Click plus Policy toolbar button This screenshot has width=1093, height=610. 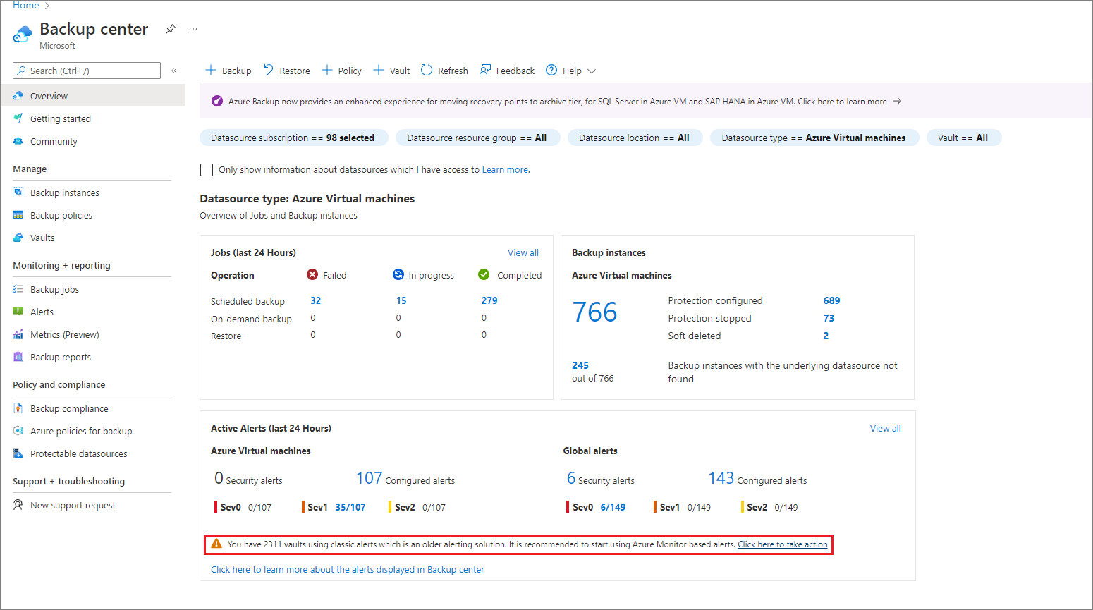coord(341,71)
